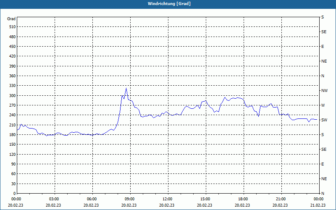The height and width of the screenshot is (210, 336).
Task: Click the 450 value on the left axis
Action: click(x=12, y=47)
